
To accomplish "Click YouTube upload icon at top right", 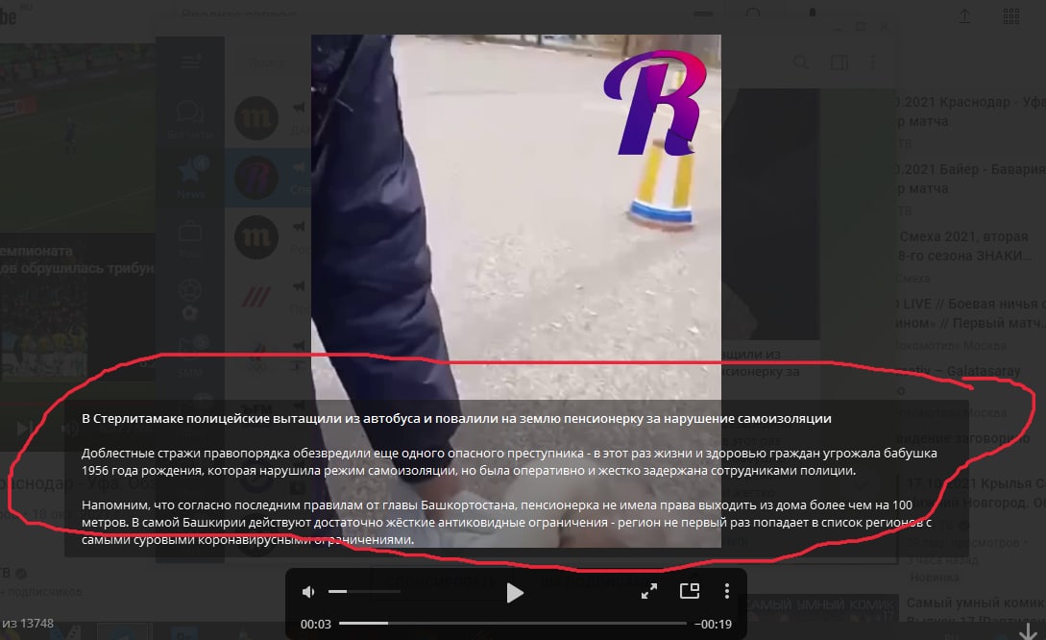I will (964, 16).
